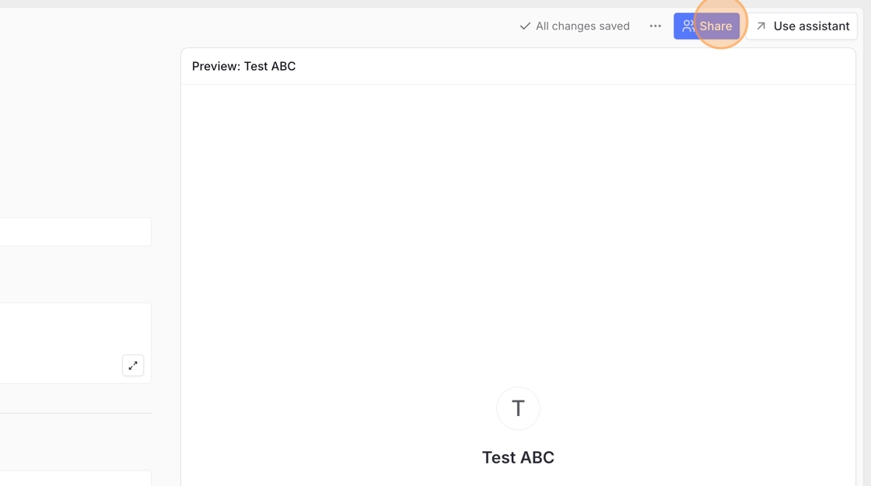The height and width of the screenshot is (486, 871).
Task: Expand the text area with the expand icon
Action: 133,365
